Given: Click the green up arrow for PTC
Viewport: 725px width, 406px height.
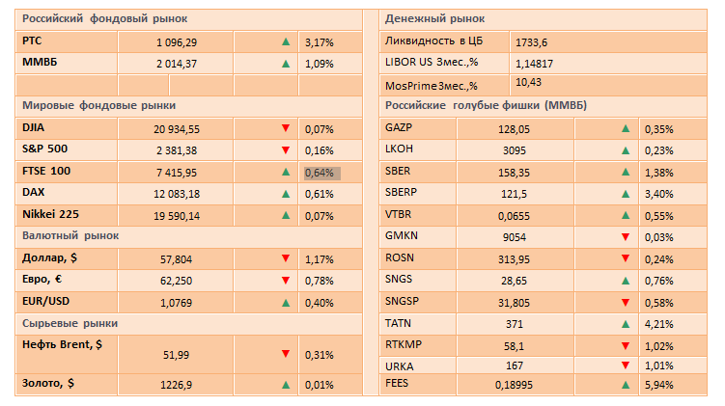Looking at the screenshot, I should (285, 42).
